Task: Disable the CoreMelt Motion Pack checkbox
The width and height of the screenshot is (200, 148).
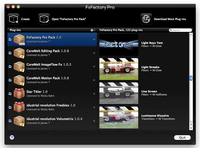Action: coord(10,80)
